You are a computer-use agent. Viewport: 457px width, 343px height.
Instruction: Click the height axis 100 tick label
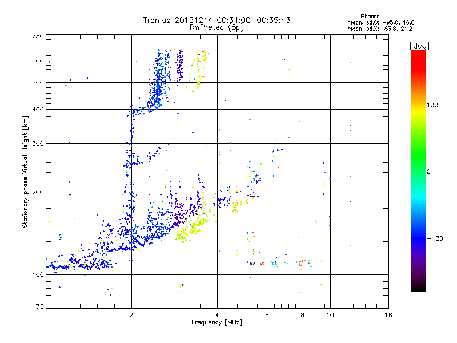pos(38,274)
